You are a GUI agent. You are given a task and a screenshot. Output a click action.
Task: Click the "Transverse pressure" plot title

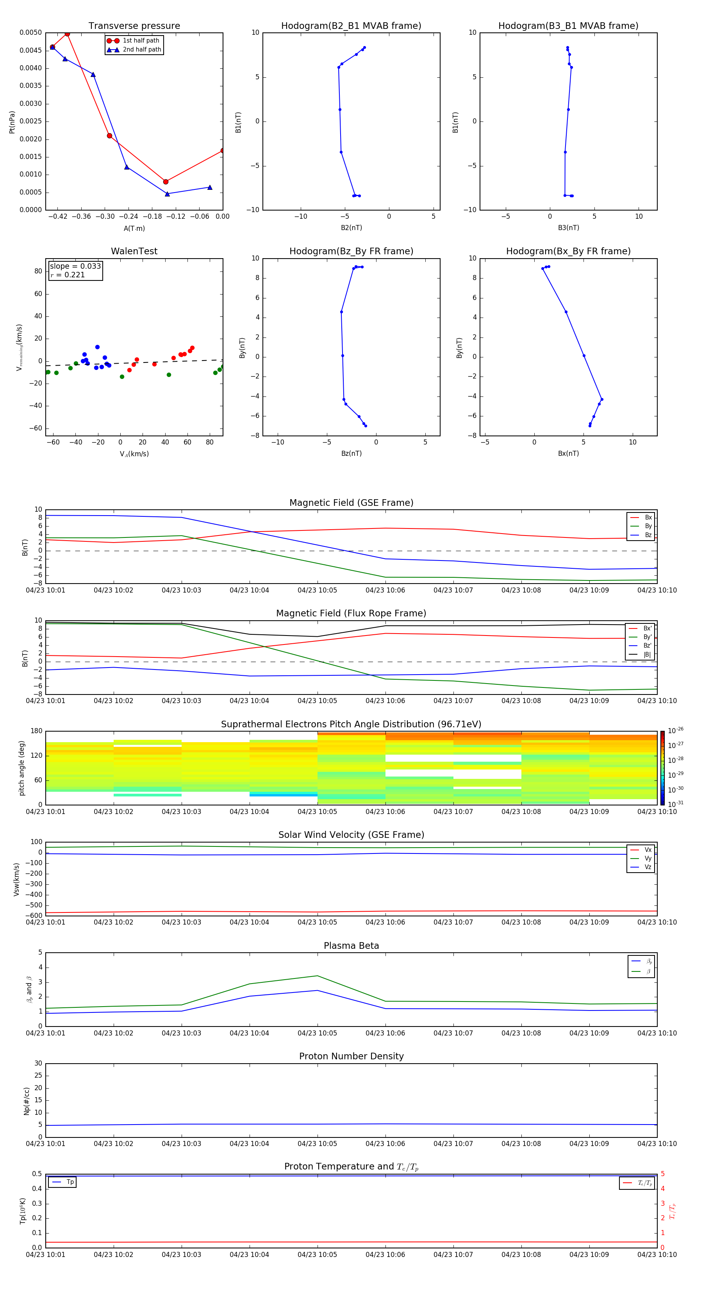134,25
